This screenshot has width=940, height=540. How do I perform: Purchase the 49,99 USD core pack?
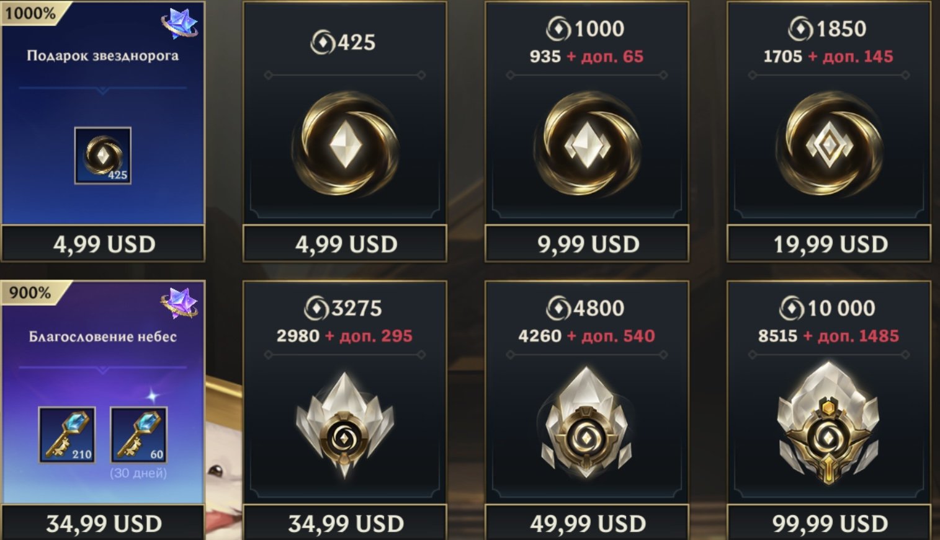[587, 523]
